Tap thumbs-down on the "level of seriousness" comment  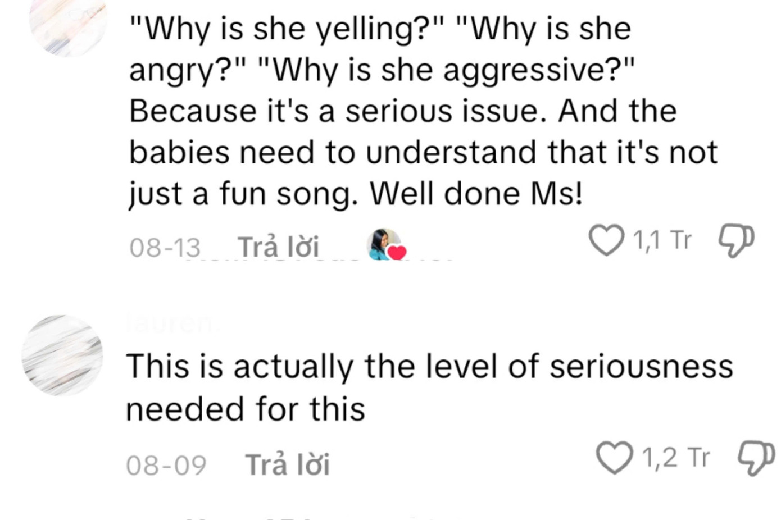click(x=755, y=458)
